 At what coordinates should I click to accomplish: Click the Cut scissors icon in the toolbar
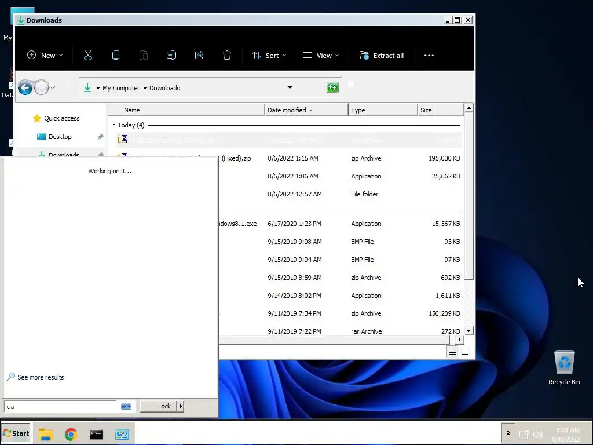click(x=88, y=55)
